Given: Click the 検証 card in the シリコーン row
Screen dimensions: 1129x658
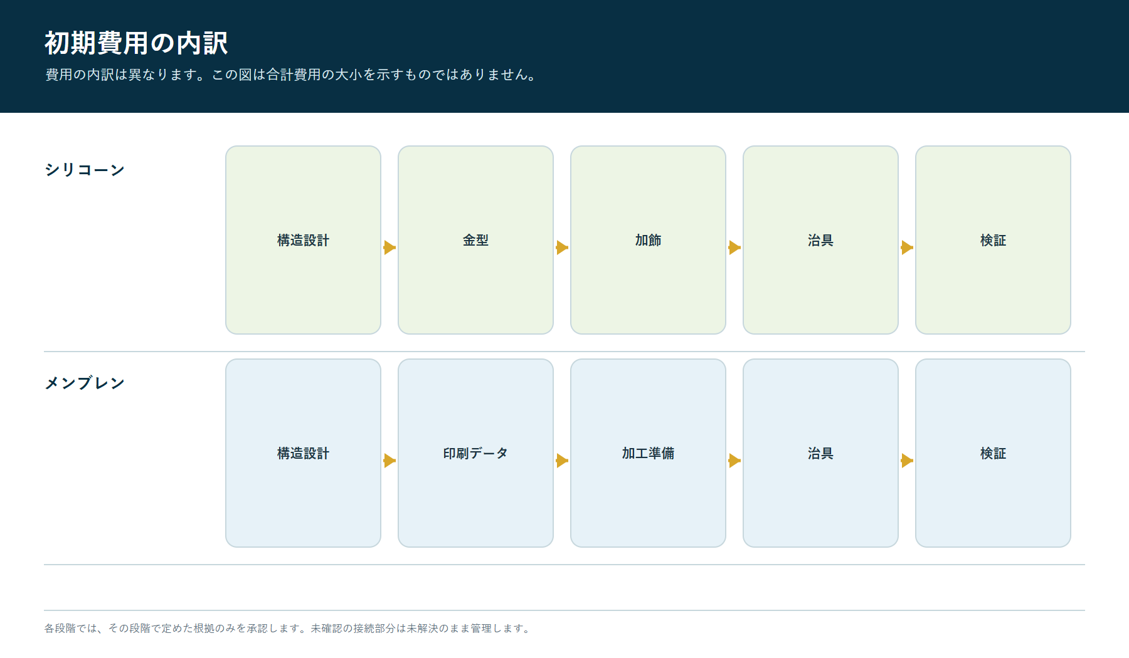Looking at the screenshot, I should pyautogui.click(x=994, y=240).
